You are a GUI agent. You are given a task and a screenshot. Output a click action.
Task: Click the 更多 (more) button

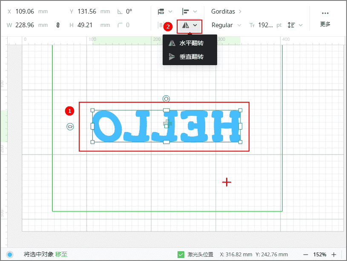coord(325,19)
